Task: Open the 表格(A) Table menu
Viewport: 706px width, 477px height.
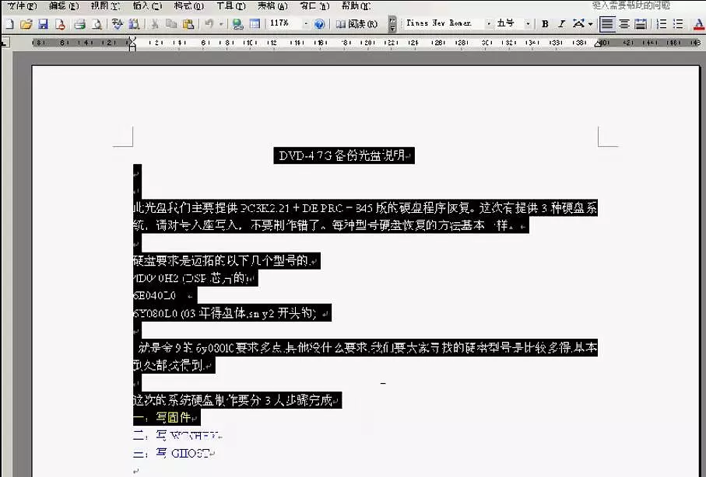Action: (x=273, y=6)
